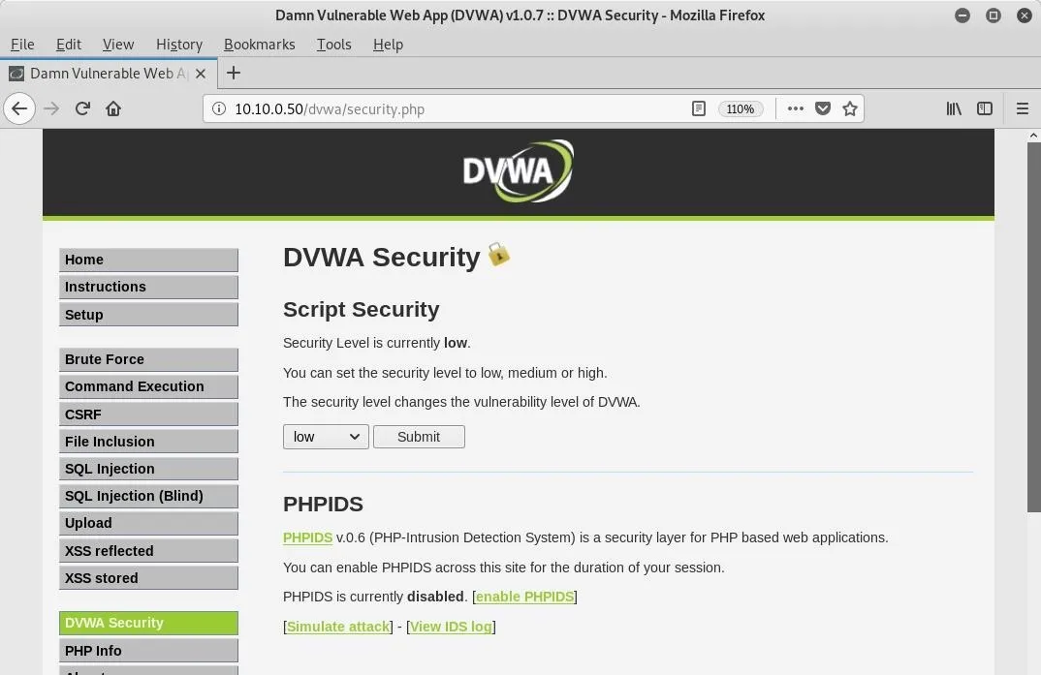
Task: Minimize the Firefox window
Action: tap(962, 15)
